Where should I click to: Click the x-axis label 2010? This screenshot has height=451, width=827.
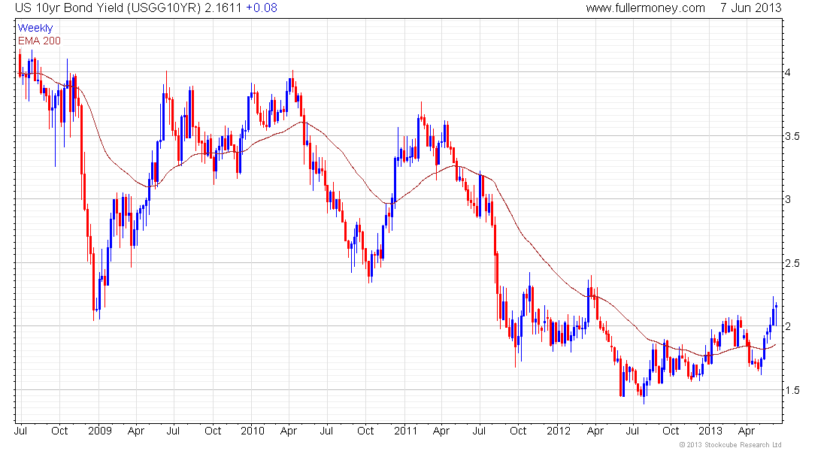252,431
